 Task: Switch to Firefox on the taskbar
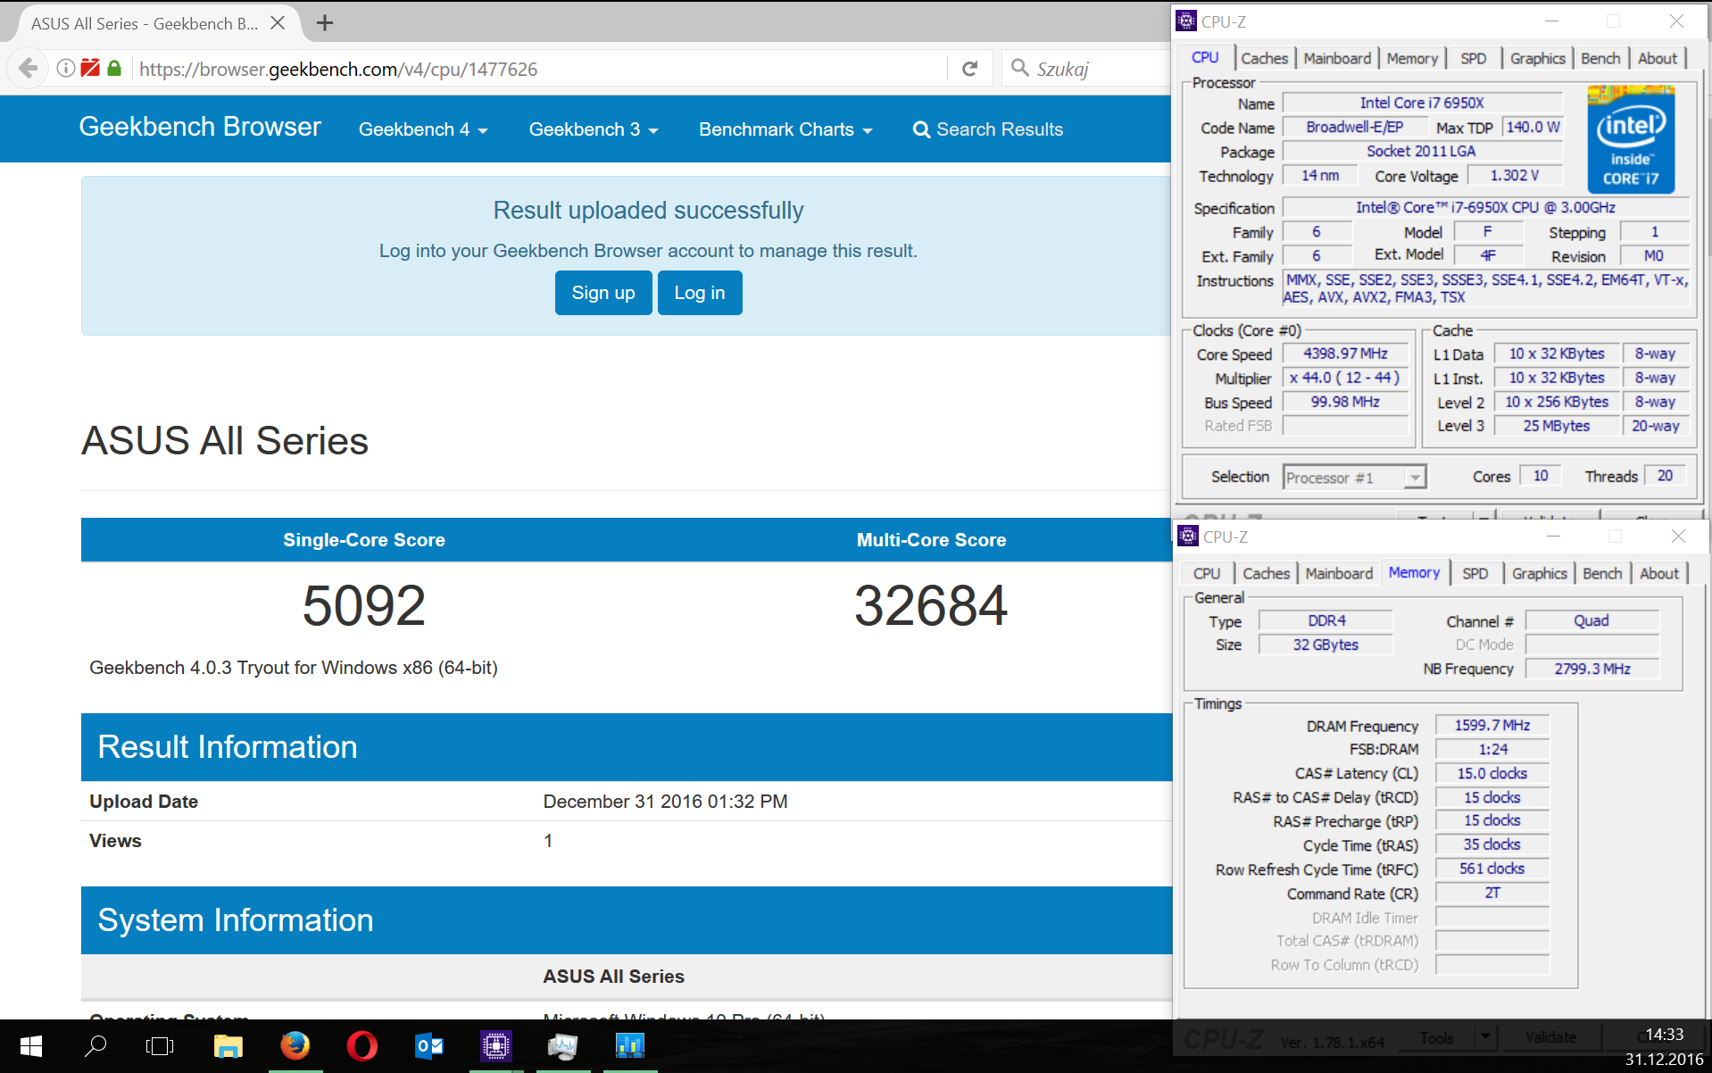(295, 1046)
